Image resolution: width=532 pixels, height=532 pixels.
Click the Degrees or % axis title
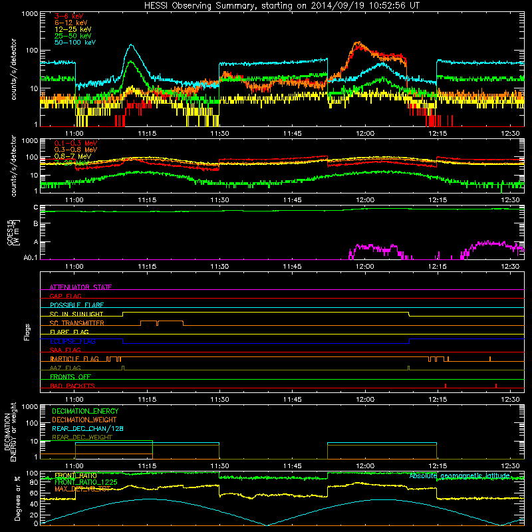[17, 498]
